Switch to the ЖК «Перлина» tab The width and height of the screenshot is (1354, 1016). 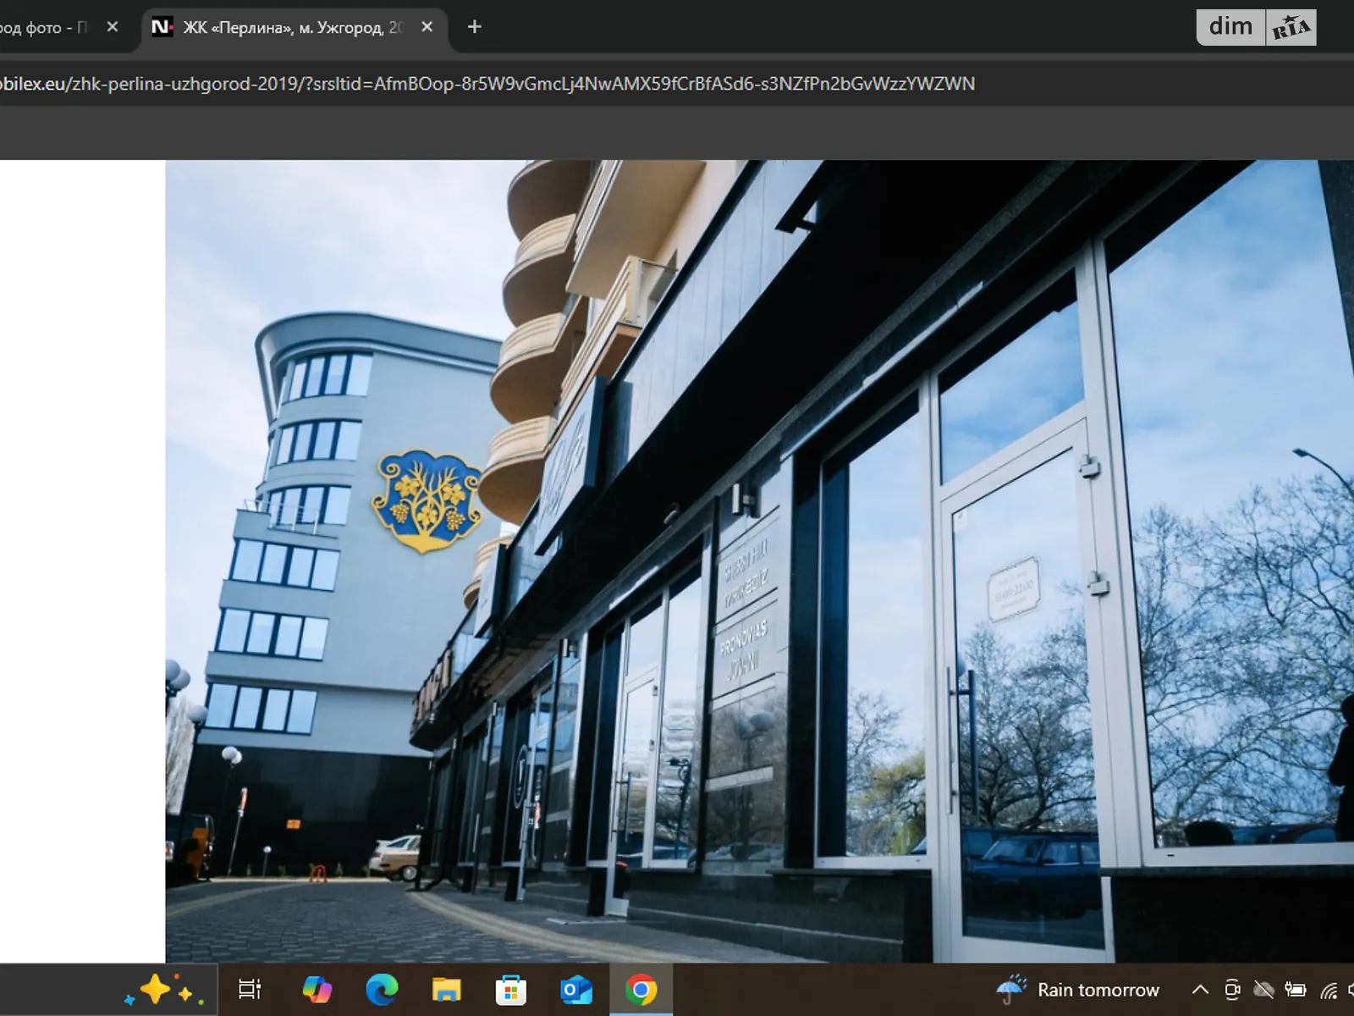288,27
